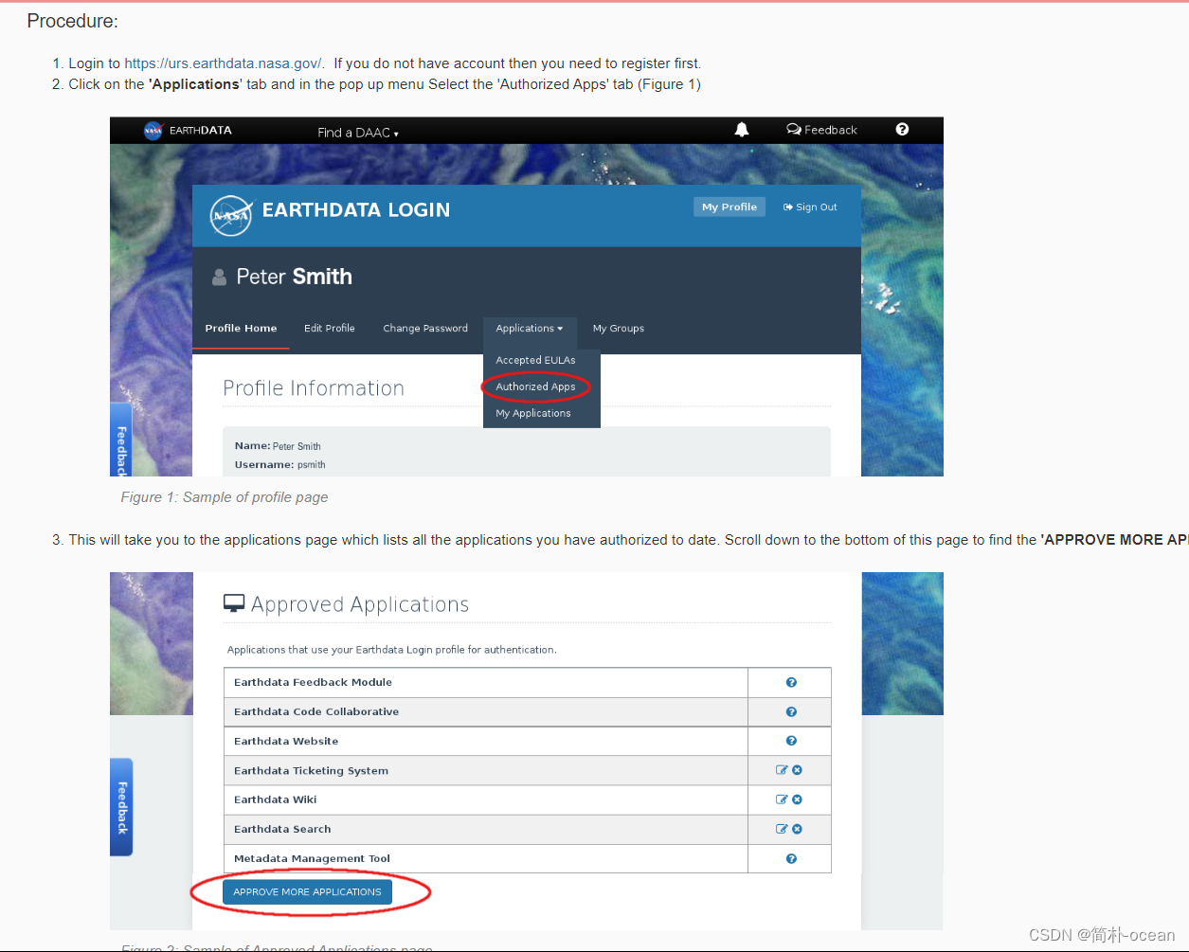The width and height of the screenshot is (1189, 952).
Task: Choose My Applications from the menu
Action: point(533,413)
